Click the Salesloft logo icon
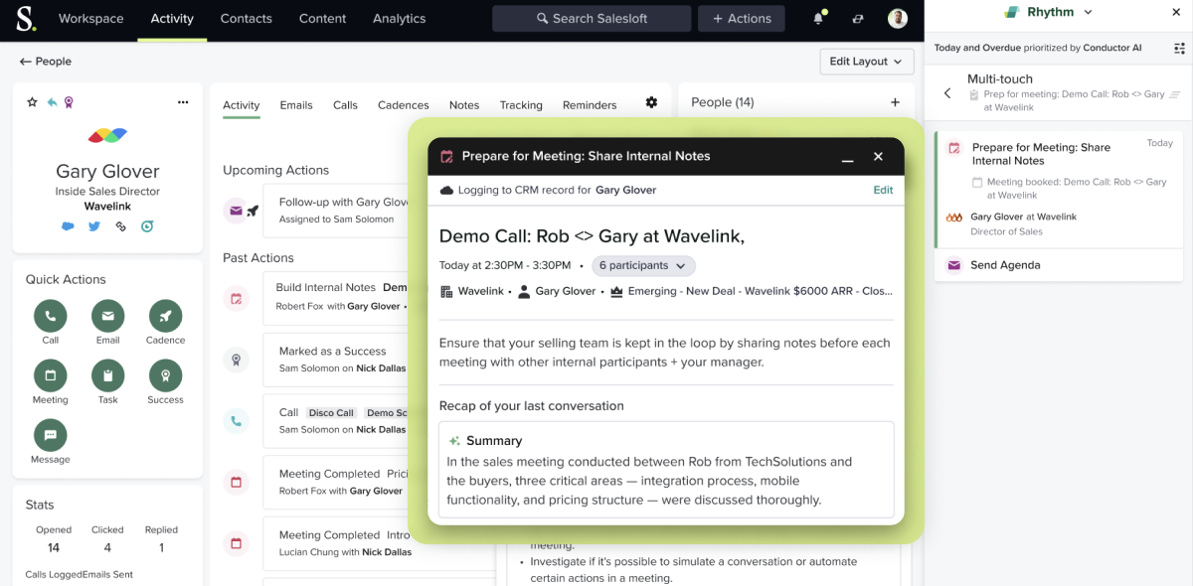 24,19
